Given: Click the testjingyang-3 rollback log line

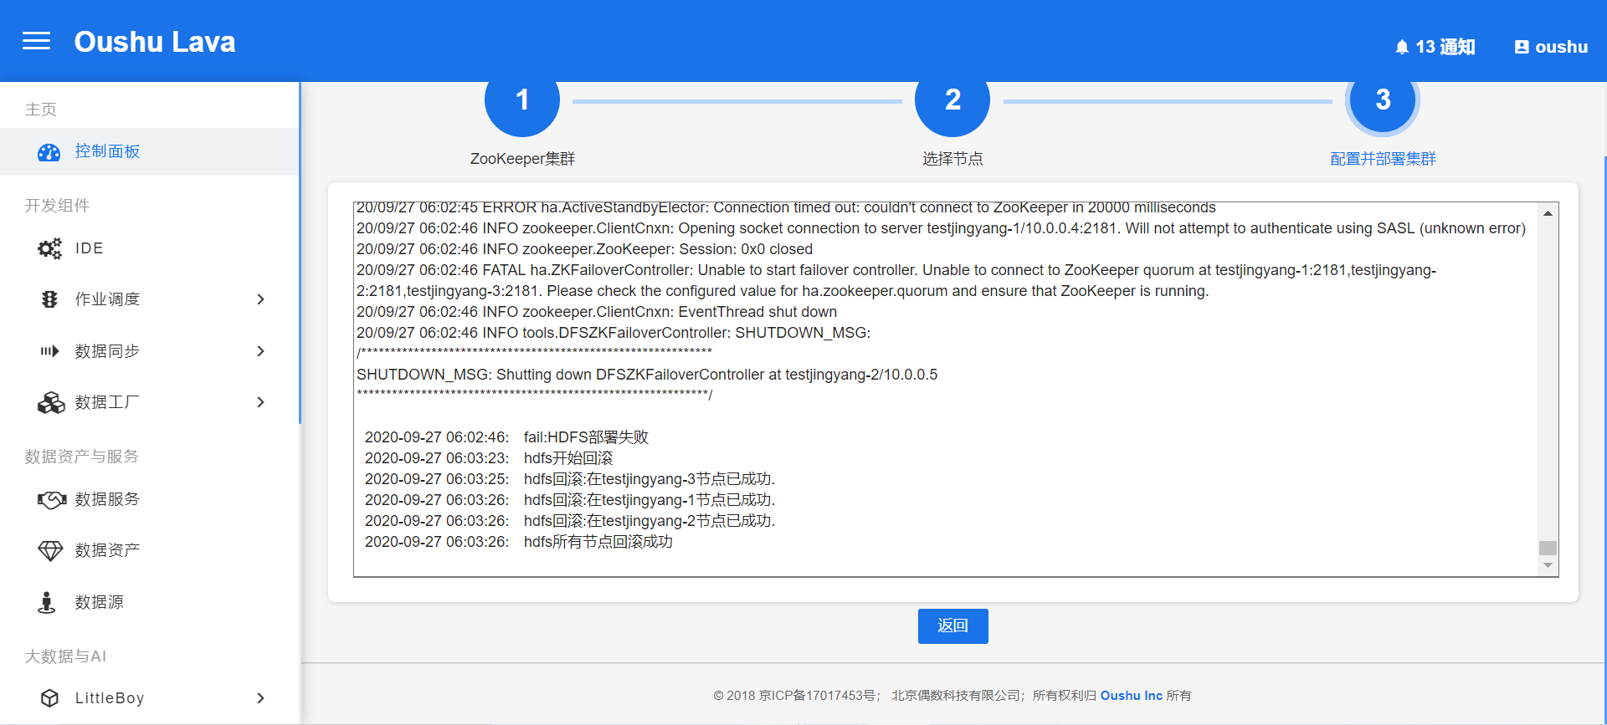Looking at the screenshot, I should (x=570, y=479).
